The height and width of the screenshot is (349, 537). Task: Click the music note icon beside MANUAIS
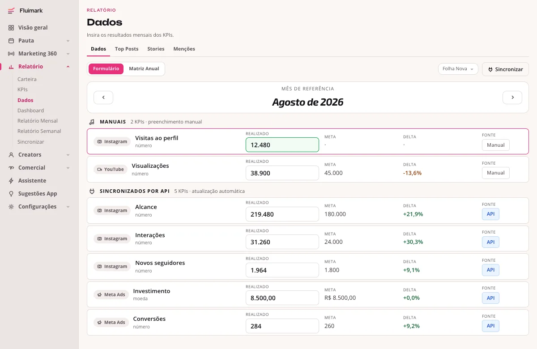tap(92, 122)
